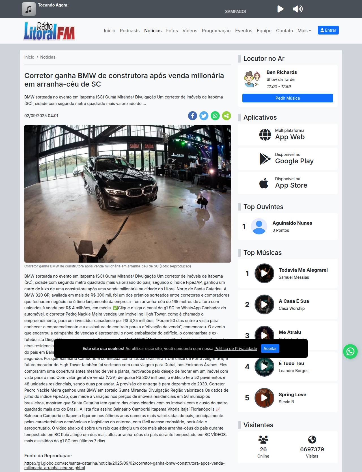The image size is (362, 472).
Task: Mute the player volume speaker
Action: [298, 9]
